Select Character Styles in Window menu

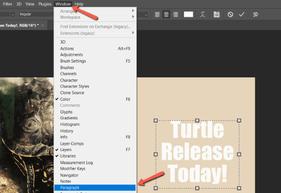click(75, 86)
